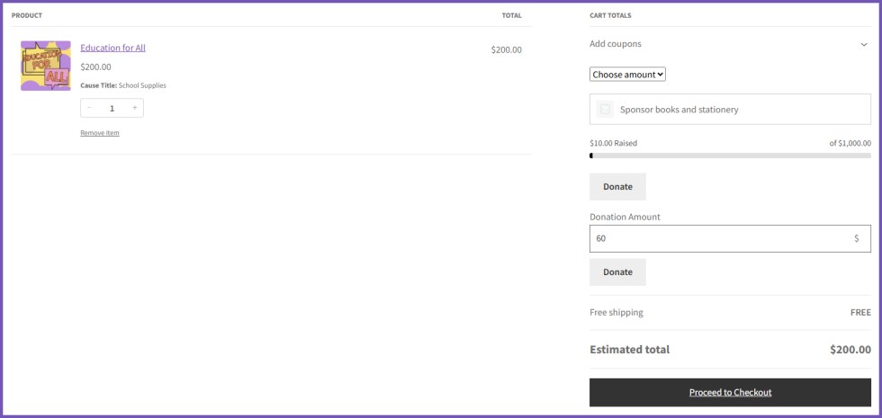The width and height of the screenshot is (882, 418).
Task: Click the Education for All product thumbnail
Action: 46,66
